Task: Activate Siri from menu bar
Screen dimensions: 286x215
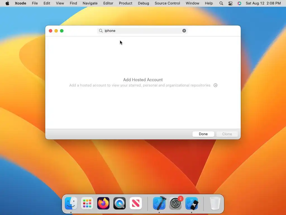Action: click(239, 3)
